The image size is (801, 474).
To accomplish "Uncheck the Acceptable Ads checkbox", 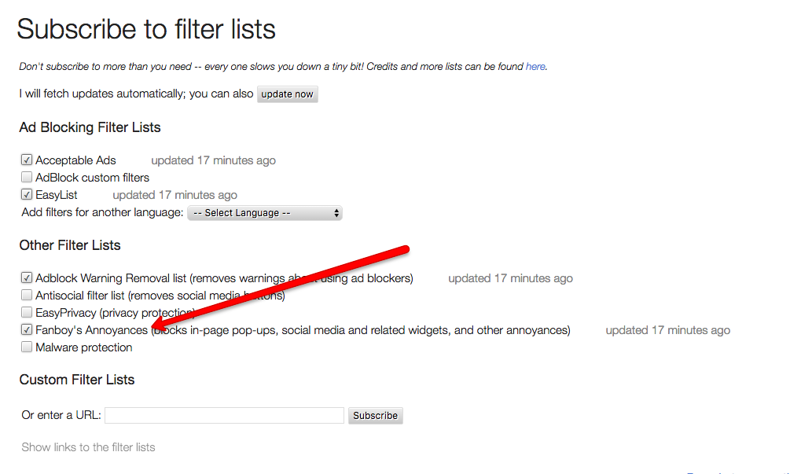I will pos(27,160).
